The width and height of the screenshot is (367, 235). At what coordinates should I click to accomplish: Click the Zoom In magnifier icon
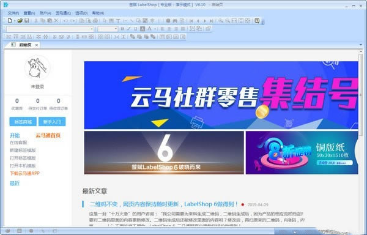220,21
